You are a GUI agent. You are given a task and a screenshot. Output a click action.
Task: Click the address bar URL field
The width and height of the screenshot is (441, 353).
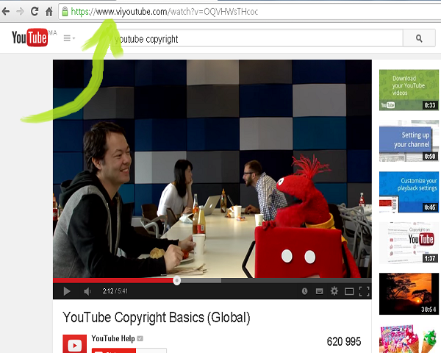coord(249,12)
